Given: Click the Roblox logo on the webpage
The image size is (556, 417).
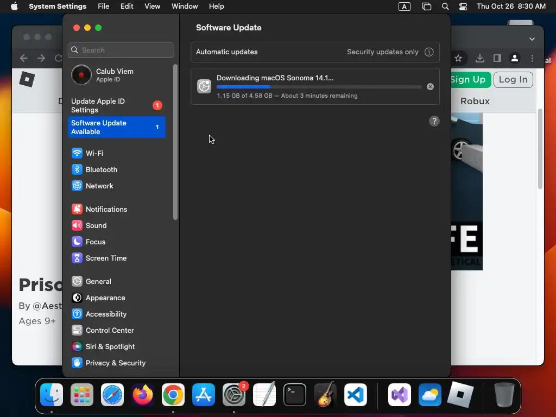Looking at the screenshot, I should (x=27, y=79).
